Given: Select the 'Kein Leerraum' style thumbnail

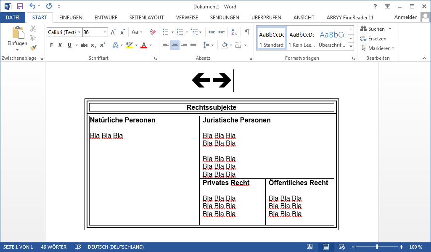Looking at the screenshot, I should pyautogui.click(x=301, y=39).
